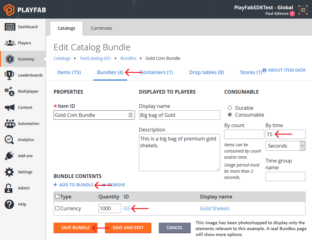The height and width of the screenshot is (240, 312).
Task: Click the Catalogs breadcrumb link
Action: coord(62,58)
